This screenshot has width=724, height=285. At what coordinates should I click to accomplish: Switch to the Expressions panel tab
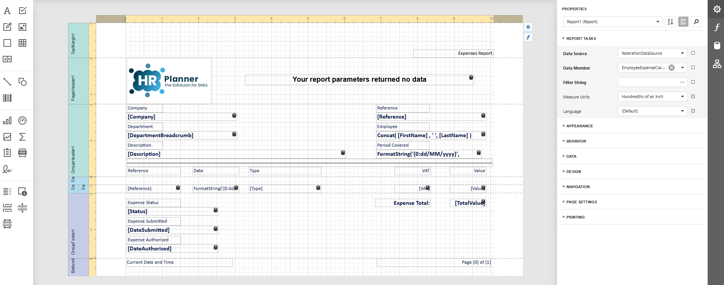click(x=717, y=27)
